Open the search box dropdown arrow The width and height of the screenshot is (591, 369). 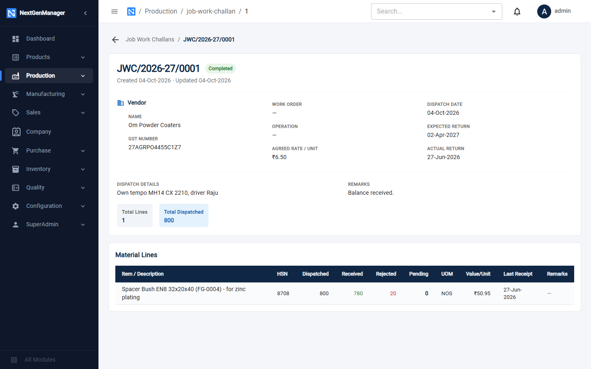click(x=494, y=11)
